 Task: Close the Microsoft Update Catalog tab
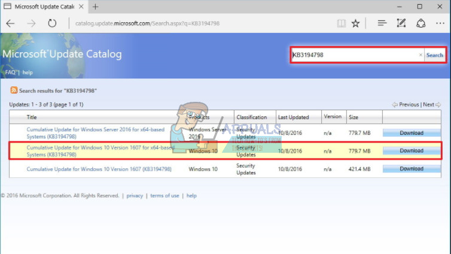pos(81,7)
